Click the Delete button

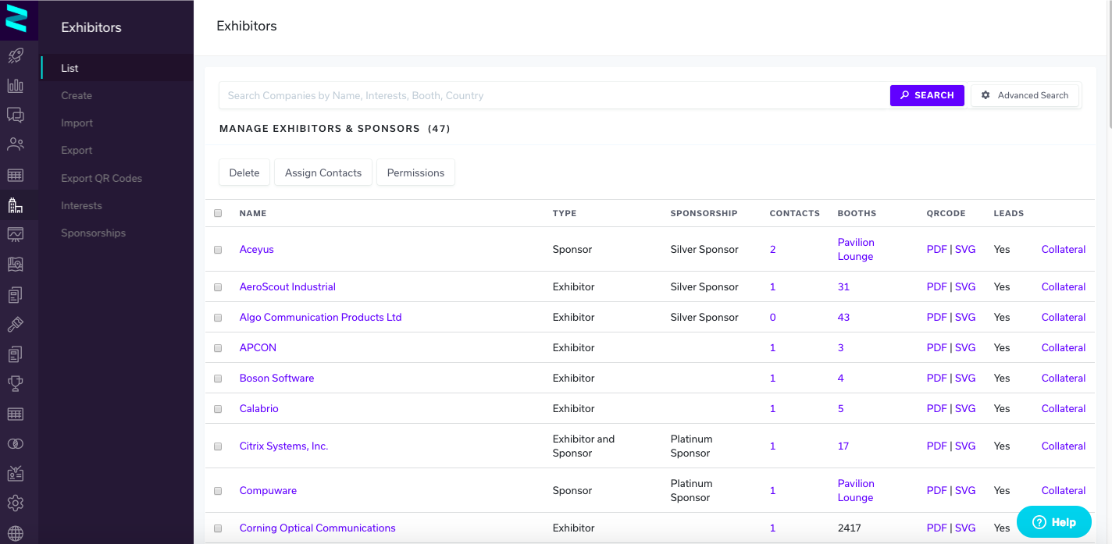244,172
